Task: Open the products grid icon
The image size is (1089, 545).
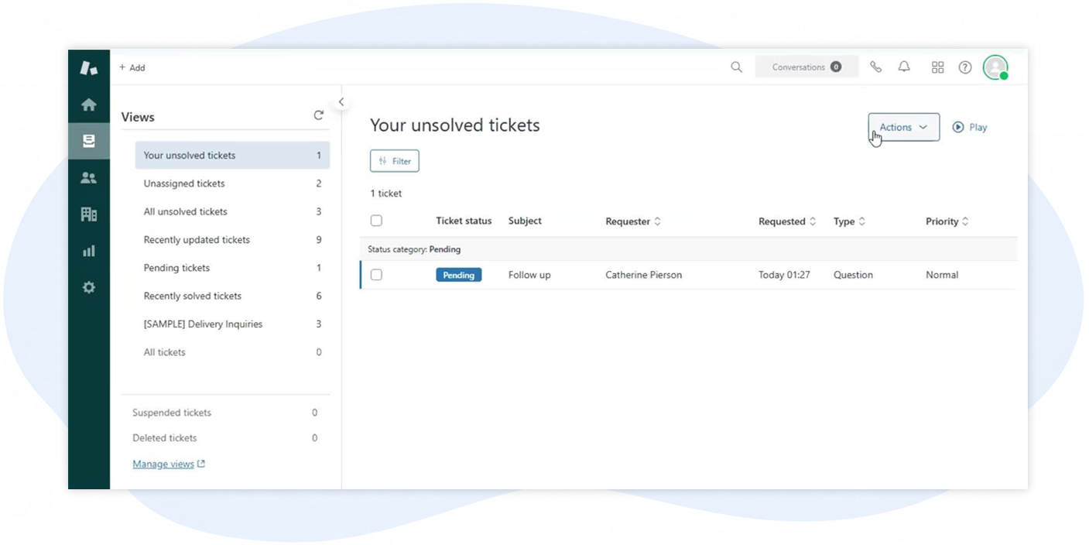Action: click(x=937, y=67)
